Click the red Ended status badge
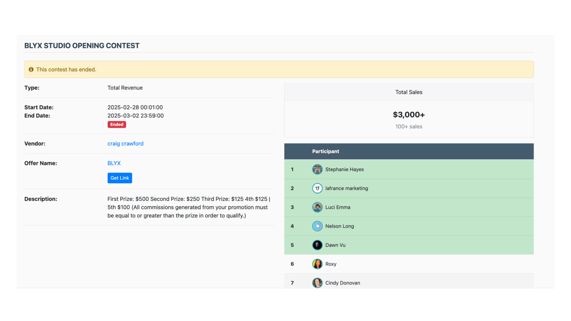 pos(117,125)
